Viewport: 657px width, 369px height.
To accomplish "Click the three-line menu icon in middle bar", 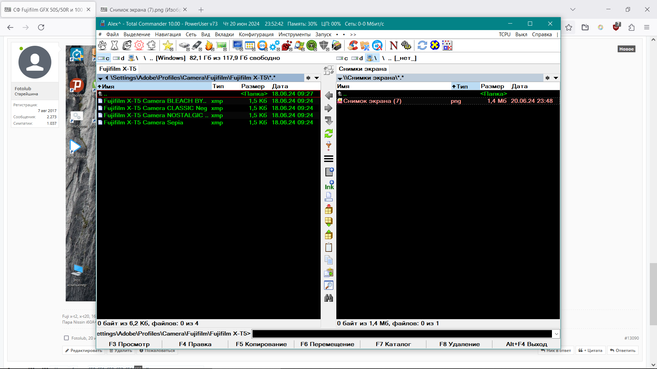I will [x=328, y=159].
